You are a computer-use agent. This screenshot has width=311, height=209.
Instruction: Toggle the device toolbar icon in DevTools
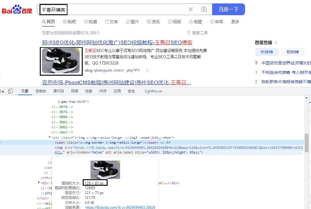[10, 91]
